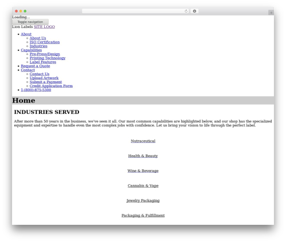Click the reload icon in address bar
Viewport: 286px width, 242px height.
coord(186,11)
